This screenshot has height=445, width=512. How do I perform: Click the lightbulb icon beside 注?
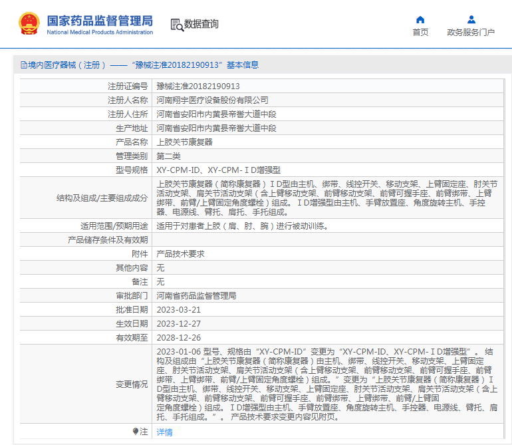136,432
